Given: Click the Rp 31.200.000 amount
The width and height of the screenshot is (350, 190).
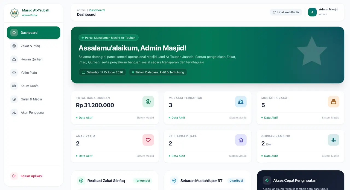Looking at the screenshot, I should pos(95,105).
